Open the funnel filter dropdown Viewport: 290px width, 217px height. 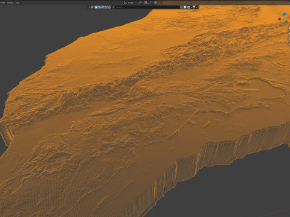pyautogui.click(x=194, y=7)
